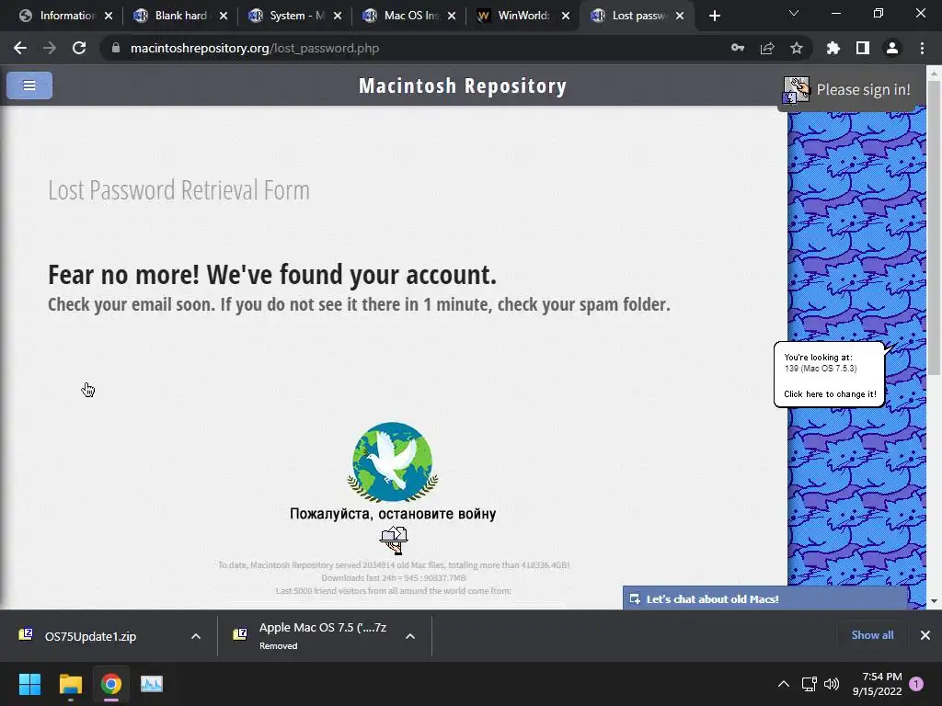Open Chrome three-dot menu
The height and width of the screenshot is (706, 942).
coord(922,48)
